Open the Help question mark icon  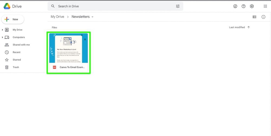click(x=244, y=6)
